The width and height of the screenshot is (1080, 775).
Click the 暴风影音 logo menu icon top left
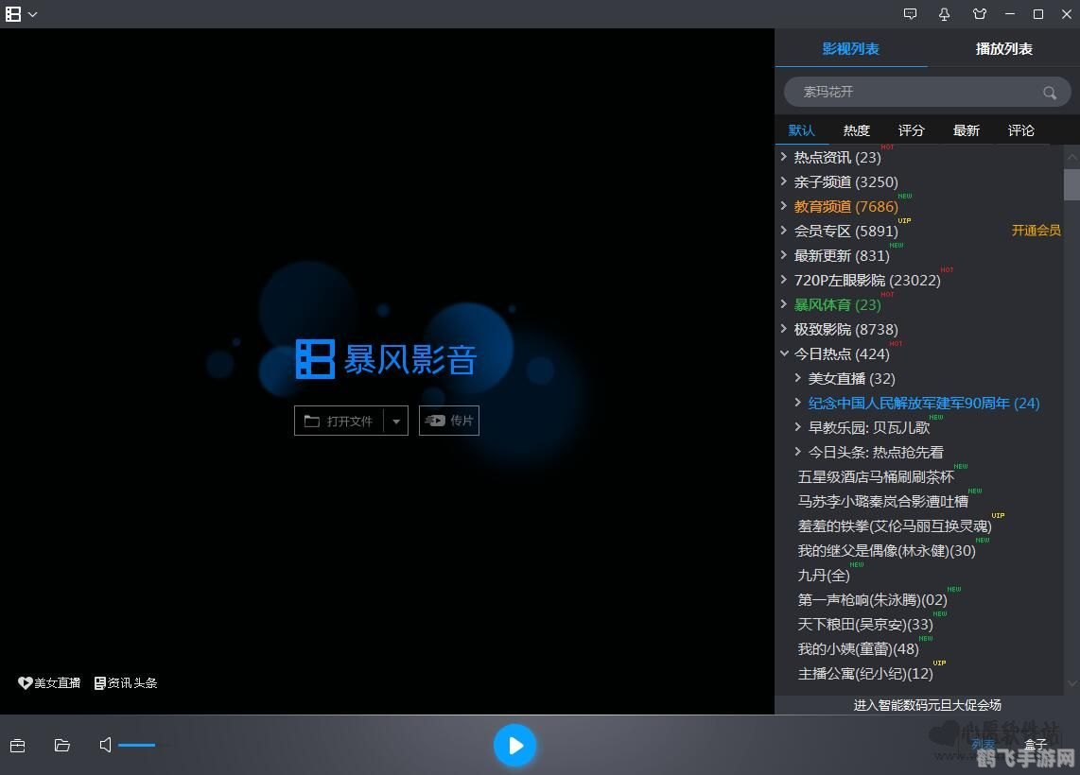pos(13,14)
